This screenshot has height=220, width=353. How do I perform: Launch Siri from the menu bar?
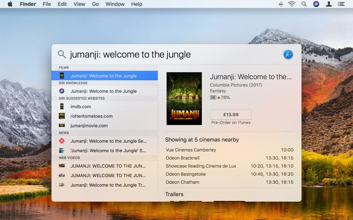coord(316,4)
